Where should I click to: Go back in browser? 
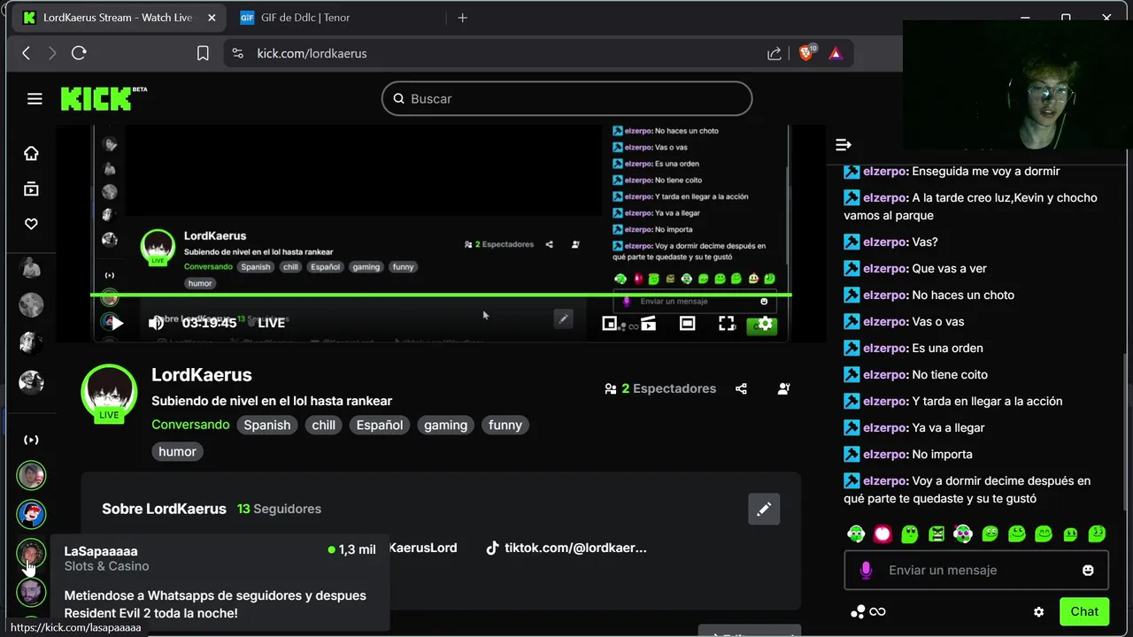pyautogui.click(x=27, y=53)
